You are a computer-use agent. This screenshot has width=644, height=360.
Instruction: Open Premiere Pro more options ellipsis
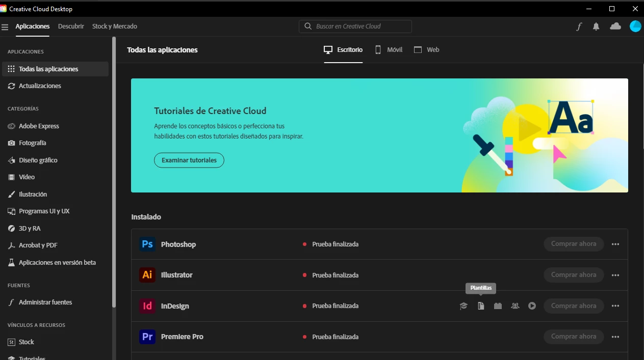(x=615, y=337)
